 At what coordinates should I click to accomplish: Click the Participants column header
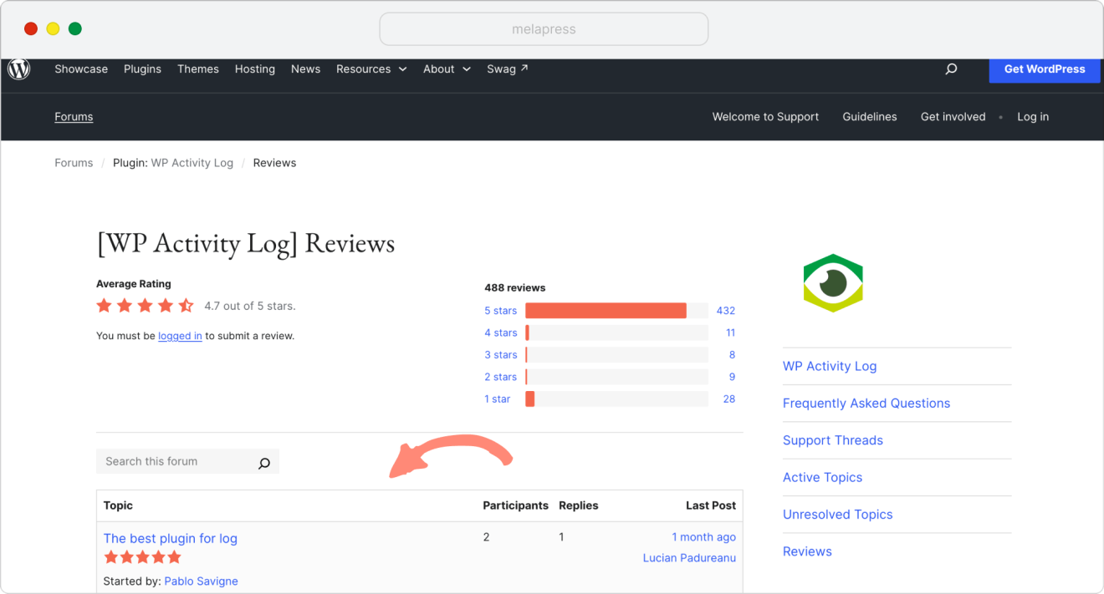[x=516, y=505]
